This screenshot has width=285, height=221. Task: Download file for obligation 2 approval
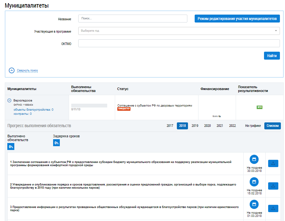click(x=273, y=186)
